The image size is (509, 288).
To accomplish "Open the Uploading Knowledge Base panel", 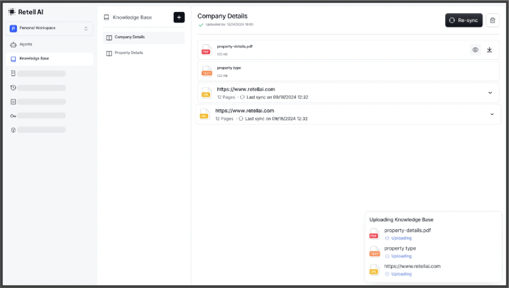I will click(401, 219).
